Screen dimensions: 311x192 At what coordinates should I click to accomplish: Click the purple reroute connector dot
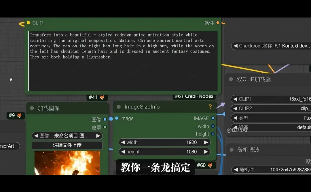click(x=223, y=104)
